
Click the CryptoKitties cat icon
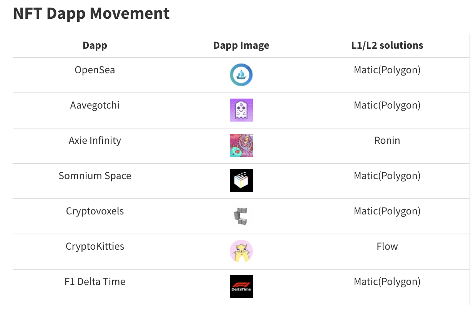pos(241,251)
